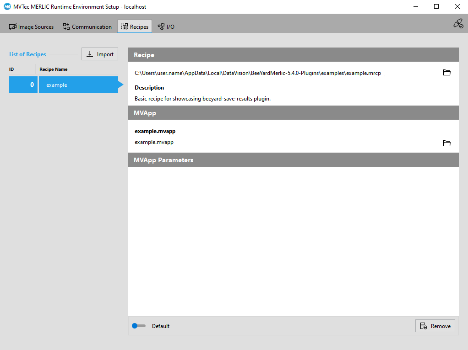Toggle the Default recipe switch
Viewport: 468px width, 350px height.
(x=138, y=326)
